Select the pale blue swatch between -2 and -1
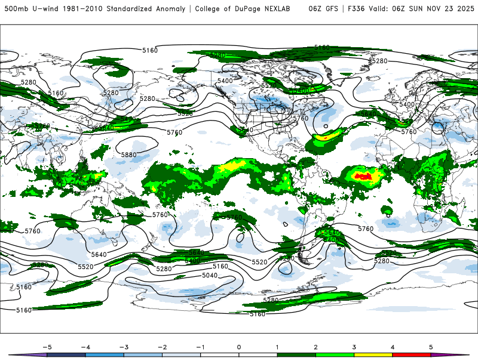The image size is (478, 358). (x=182, y=355)
